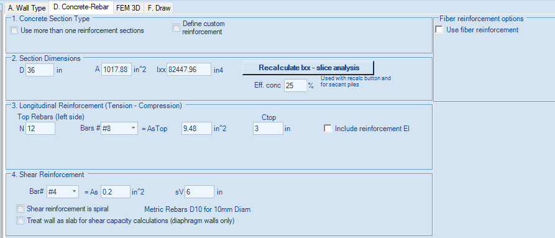Viewport: 555px width, 238px height.
Task: Open the top rebars Bars # dropdown
Action: pyautogui.click(x=119, y=129)
